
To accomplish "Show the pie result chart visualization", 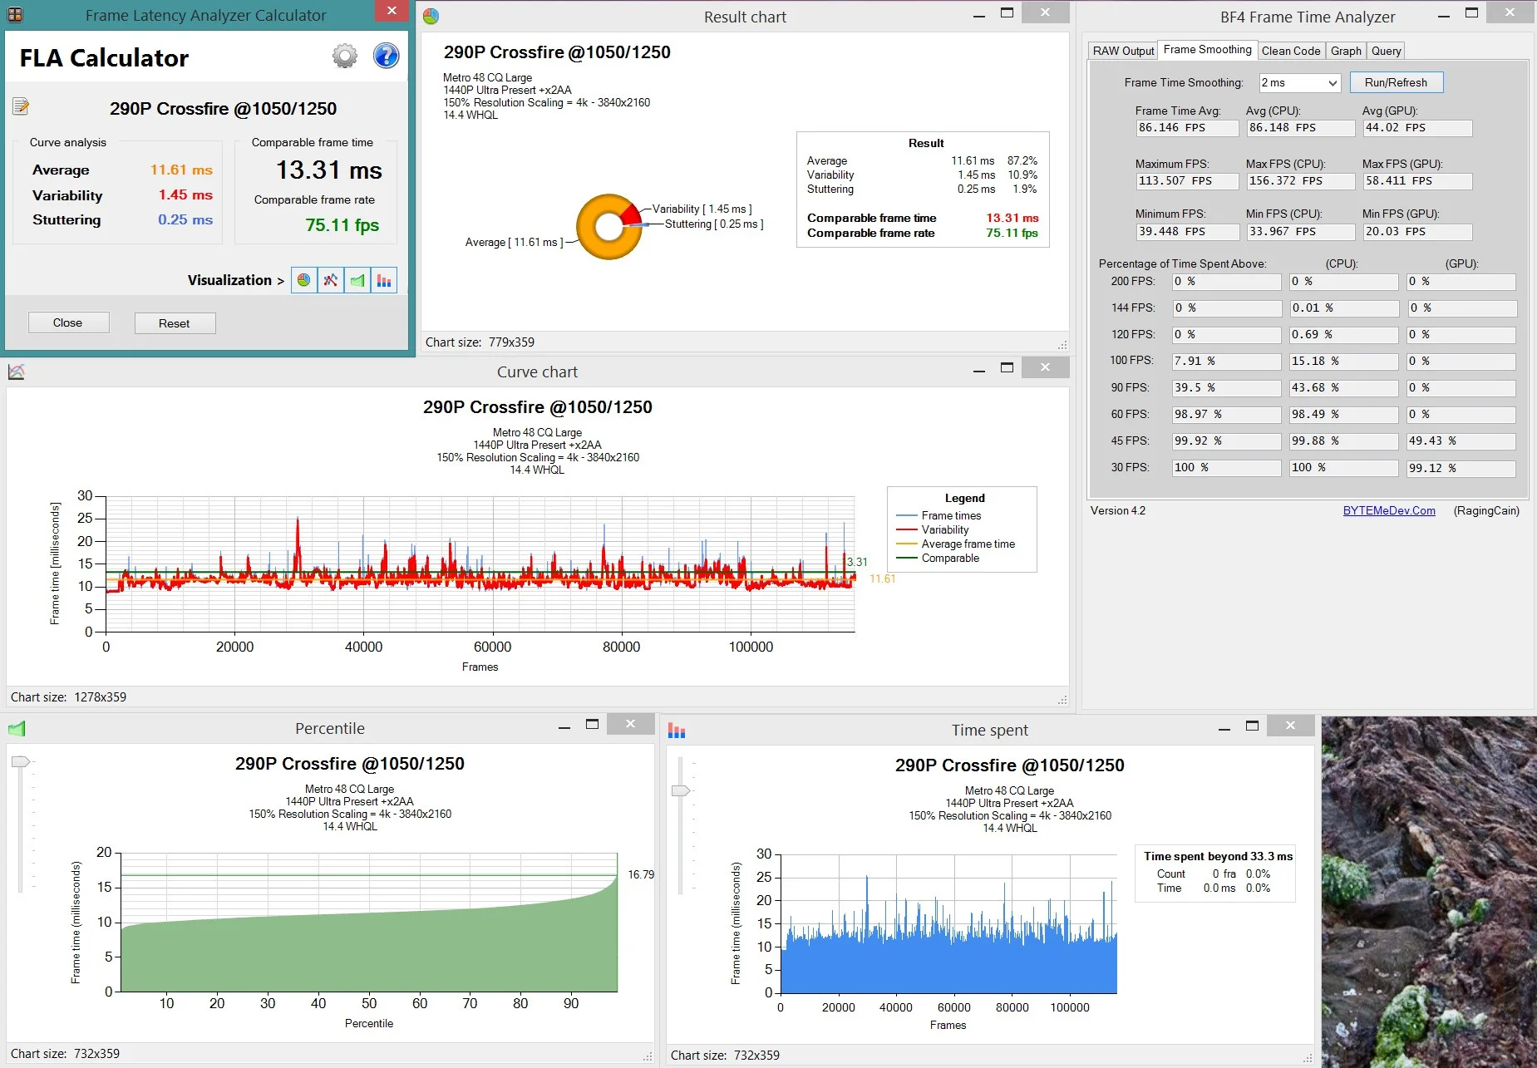I will (x=304, y=280).
